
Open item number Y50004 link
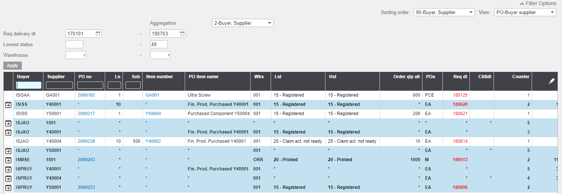153,114
